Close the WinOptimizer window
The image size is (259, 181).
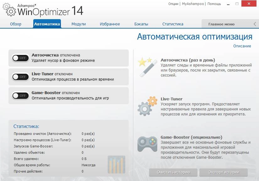[249, 3]
